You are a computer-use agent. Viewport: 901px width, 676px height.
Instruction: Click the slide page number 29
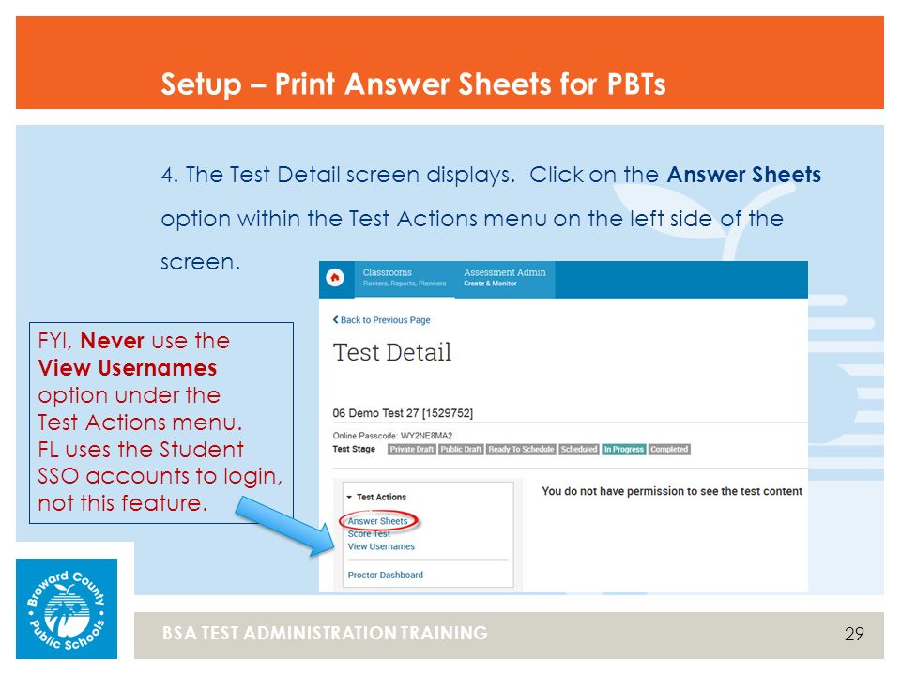click(x=854, y=634)
